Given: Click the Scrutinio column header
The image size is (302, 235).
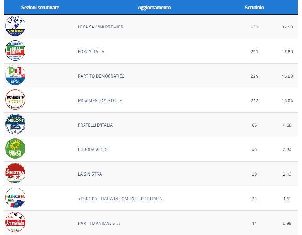Looking at the screenshot, I should [x=254, y=8].
